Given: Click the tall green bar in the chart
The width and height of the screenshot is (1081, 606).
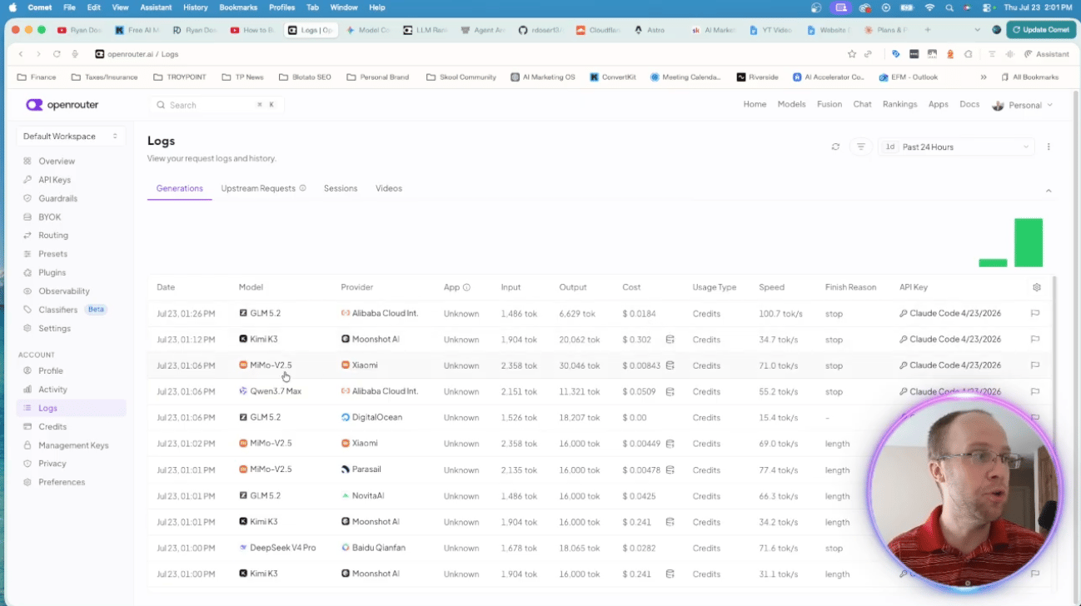Looking at the screenshot, I should click(1029, 242).
